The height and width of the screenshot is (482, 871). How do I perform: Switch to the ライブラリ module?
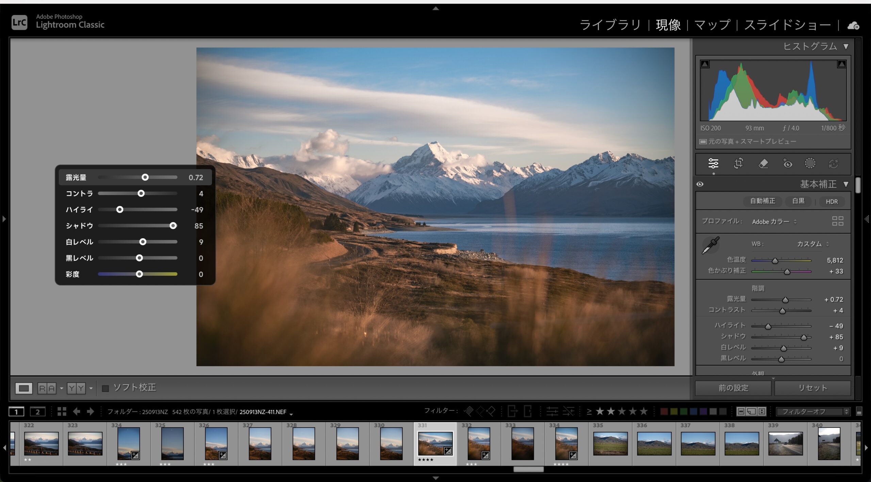coord(610,25)
